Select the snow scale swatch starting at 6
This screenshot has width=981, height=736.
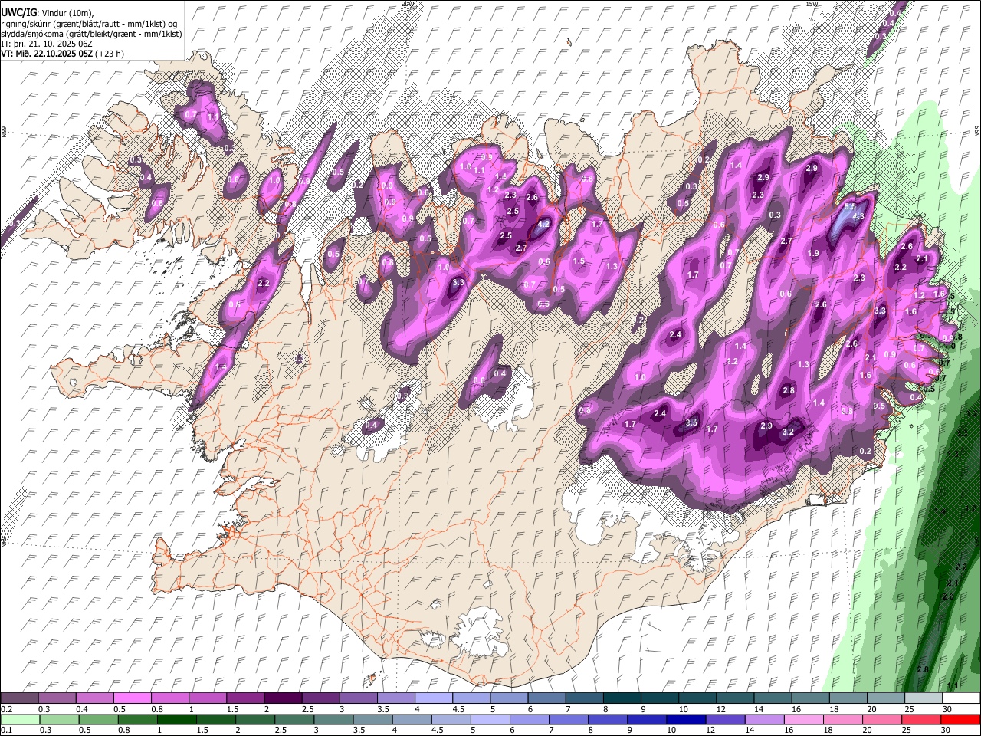coord(546,698)
